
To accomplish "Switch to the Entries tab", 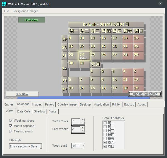I will (9, 104).
